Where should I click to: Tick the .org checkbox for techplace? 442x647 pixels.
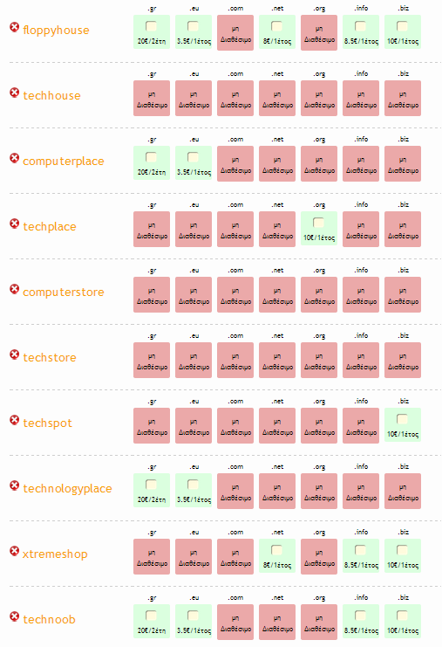point(318,223)
